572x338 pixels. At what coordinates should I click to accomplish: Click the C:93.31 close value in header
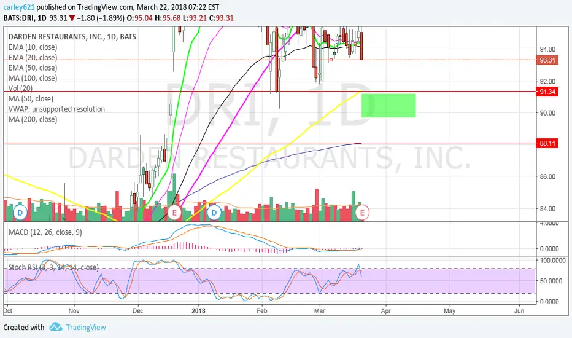coord(222,18)
